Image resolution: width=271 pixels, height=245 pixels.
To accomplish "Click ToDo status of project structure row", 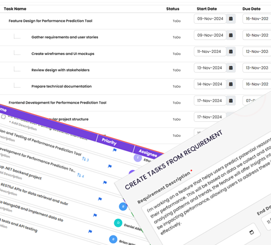I will (177, 119).
